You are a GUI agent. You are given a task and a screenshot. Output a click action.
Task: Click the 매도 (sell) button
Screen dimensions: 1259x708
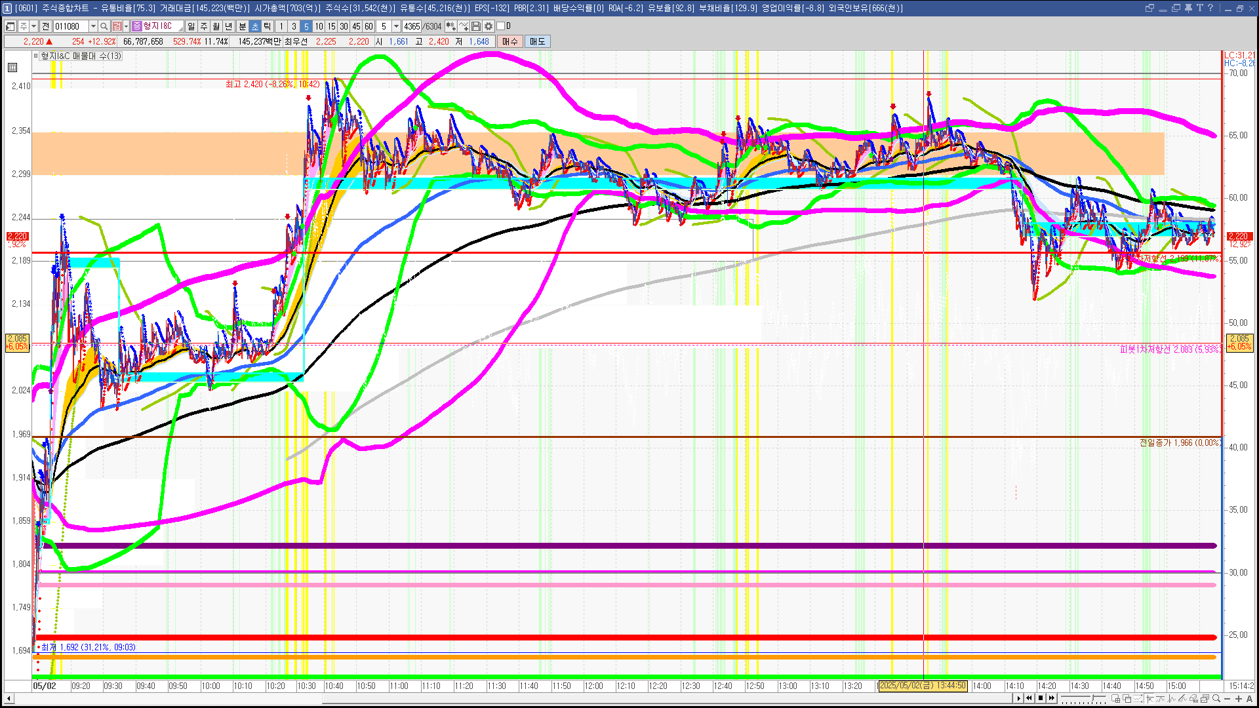click(x=538, y=41)
